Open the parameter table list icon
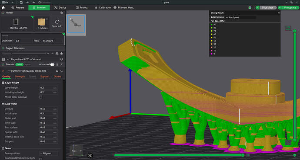This screenshot has height=160, width=300. point(57,64)
